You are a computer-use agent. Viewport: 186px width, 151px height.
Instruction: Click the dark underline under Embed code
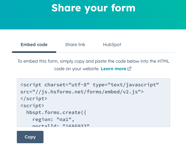34,52
